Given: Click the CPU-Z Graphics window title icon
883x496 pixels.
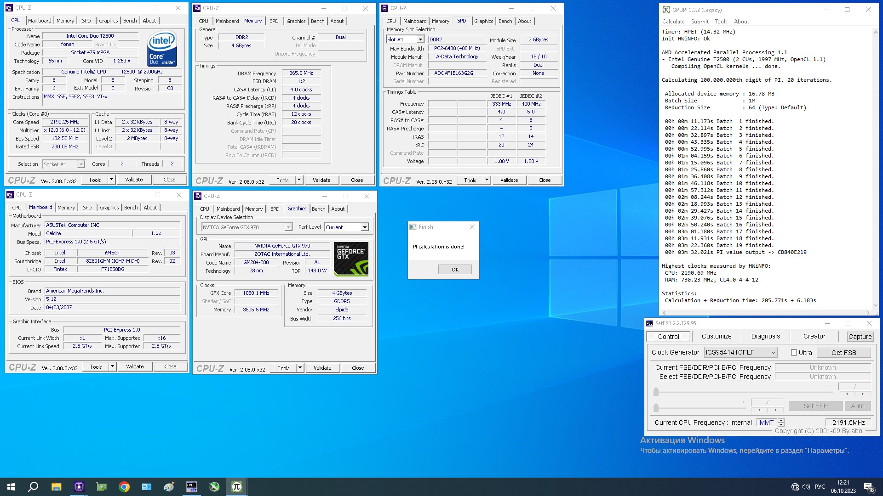Looking at the screenshot, I should click(198, 196).
